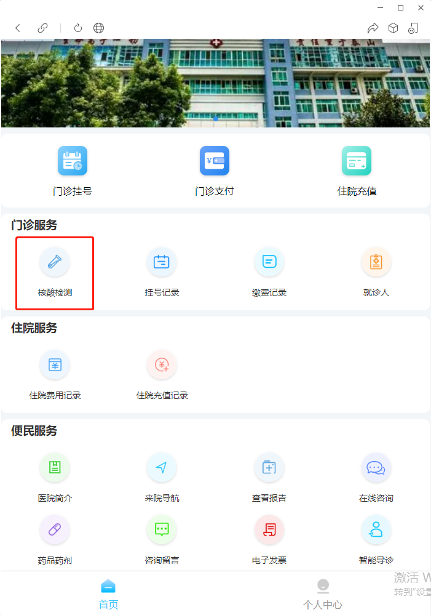Open 咨询留言 message icon
Screen dimensions: 431x615
coord(162,530)
